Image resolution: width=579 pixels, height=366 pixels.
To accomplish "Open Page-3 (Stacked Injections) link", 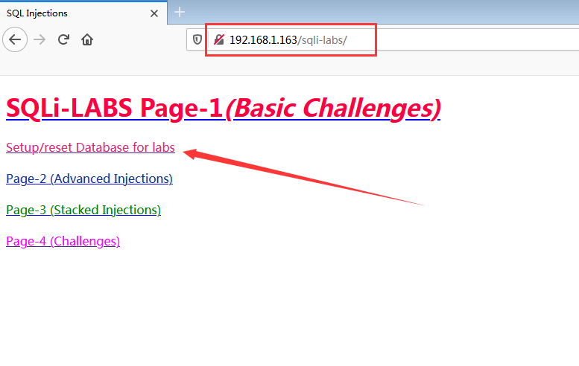I will click(83, 210).
